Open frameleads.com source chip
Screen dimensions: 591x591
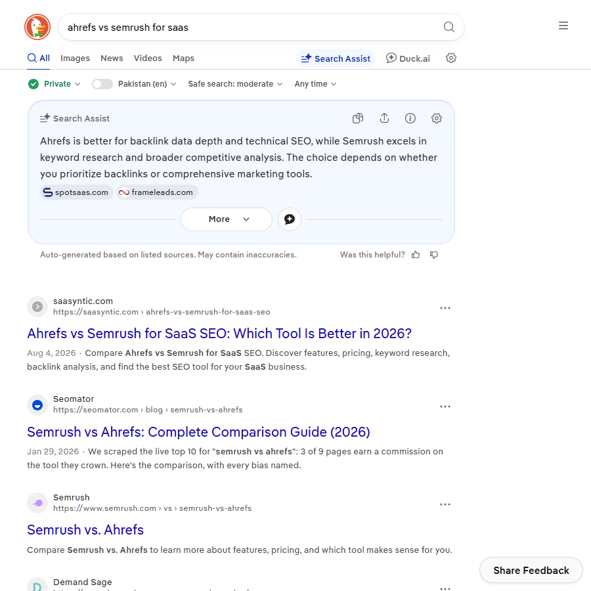pos(157,192)
